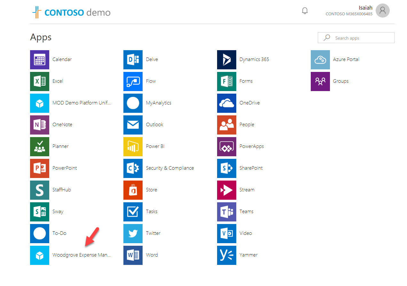Click the Security & Compliance label
The image size is (407, 286).
click(170, 168)
